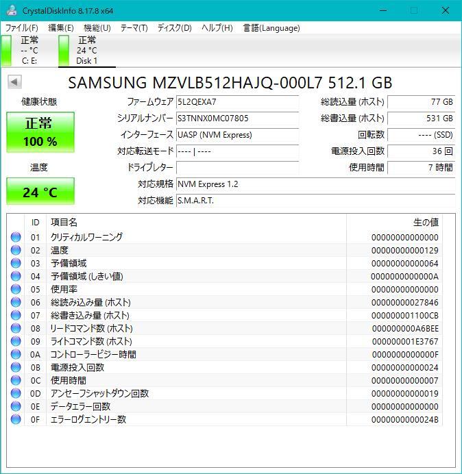Select the Disk 1 tab
This screenshot has width=462, height=474.
pos(87,50)
